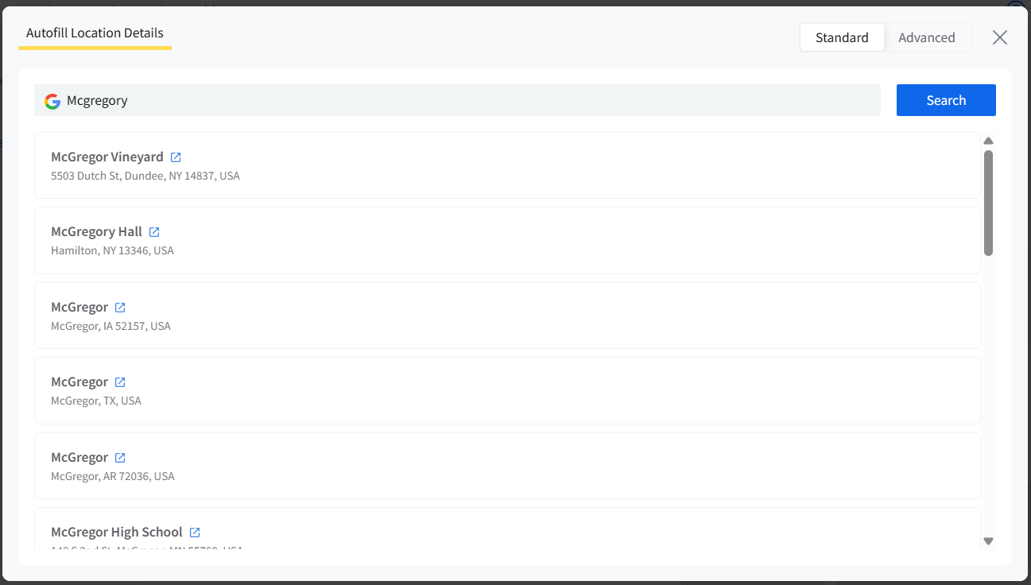Pick the McGregor, TX, USA result
The image size is (1031, 585).
click(507, 391)
